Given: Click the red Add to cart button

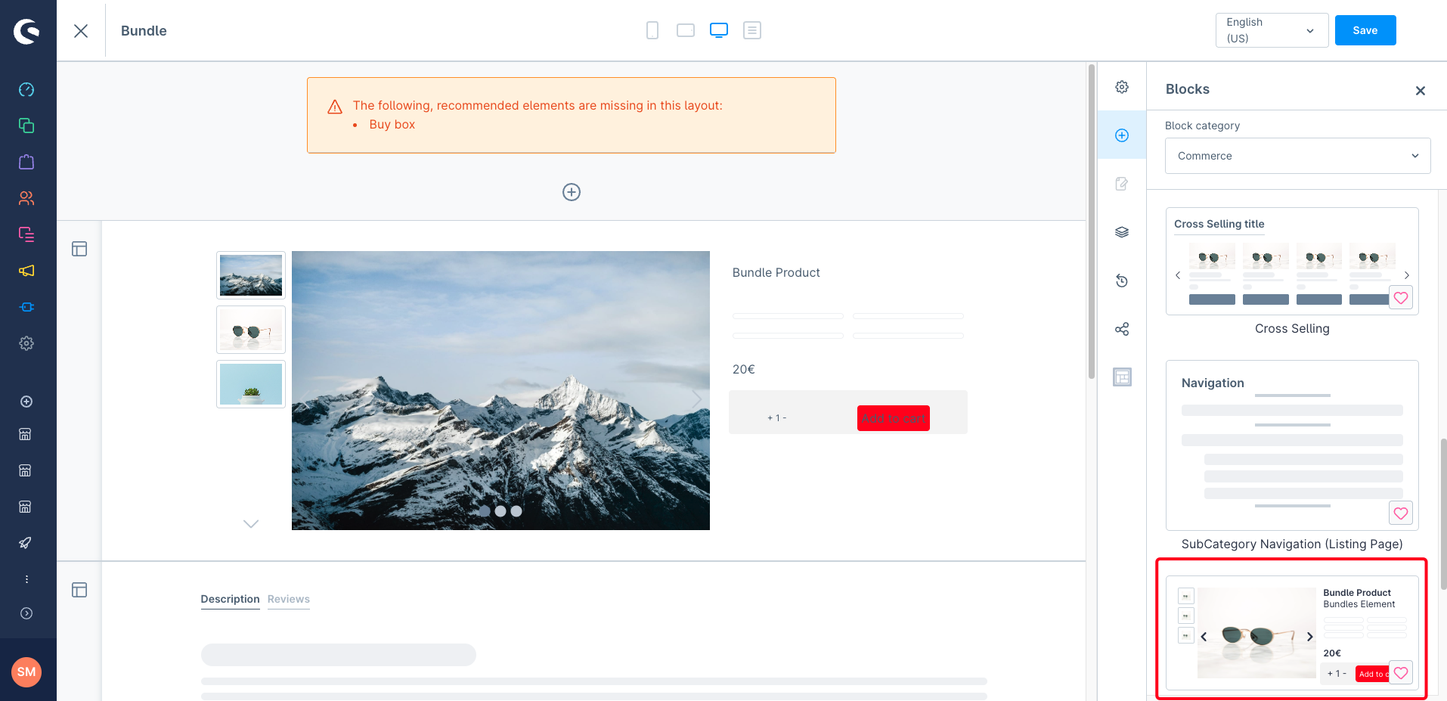Looking at the screenshot, I should click(893, 418).
